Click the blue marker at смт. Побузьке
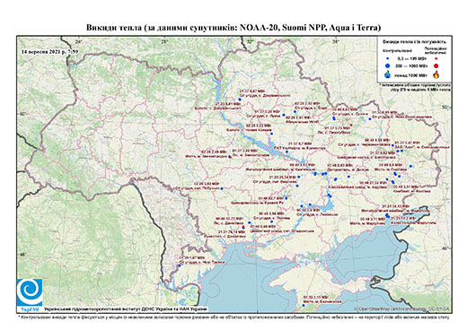467x330 pixels. pos(222,188)
